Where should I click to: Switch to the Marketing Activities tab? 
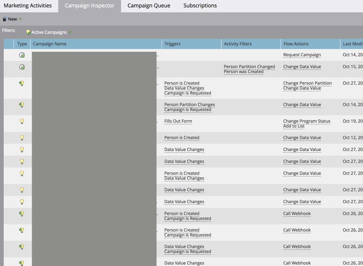point(28,6)
